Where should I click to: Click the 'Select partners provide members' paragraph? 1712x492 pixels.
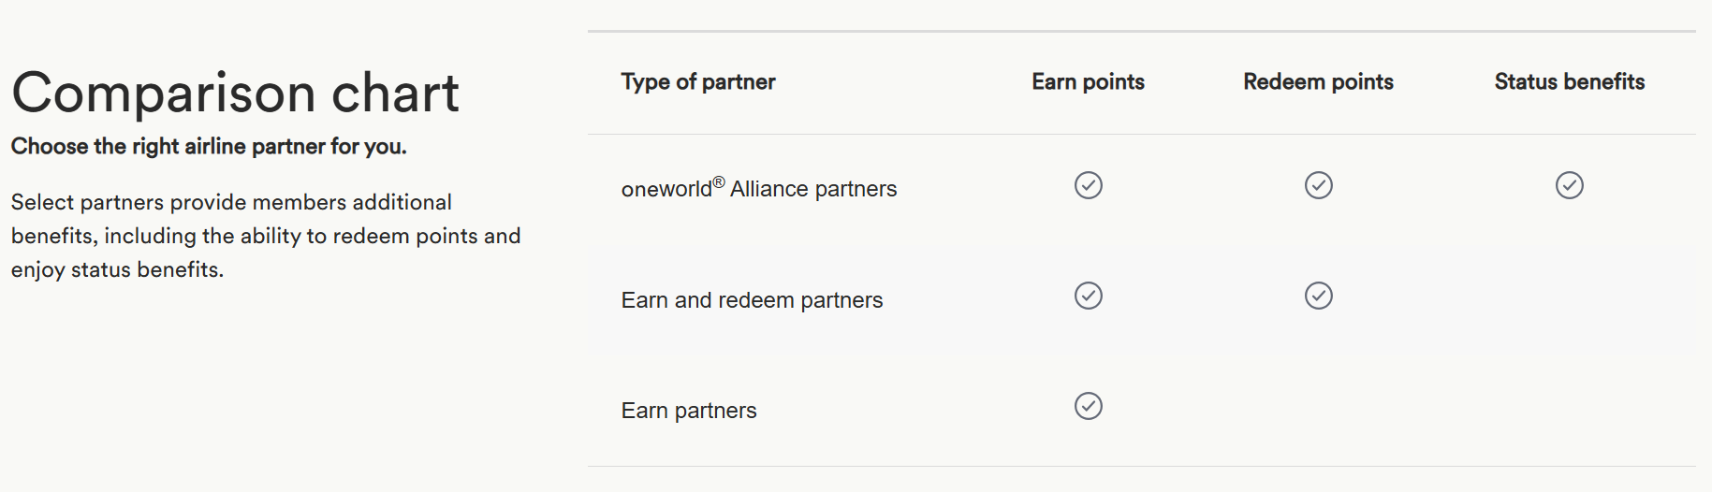click(x=266, y=236)
